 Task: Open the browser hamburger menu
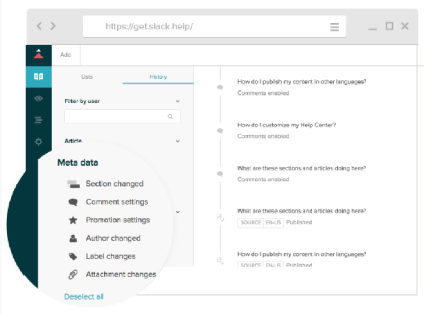(334, 27)
